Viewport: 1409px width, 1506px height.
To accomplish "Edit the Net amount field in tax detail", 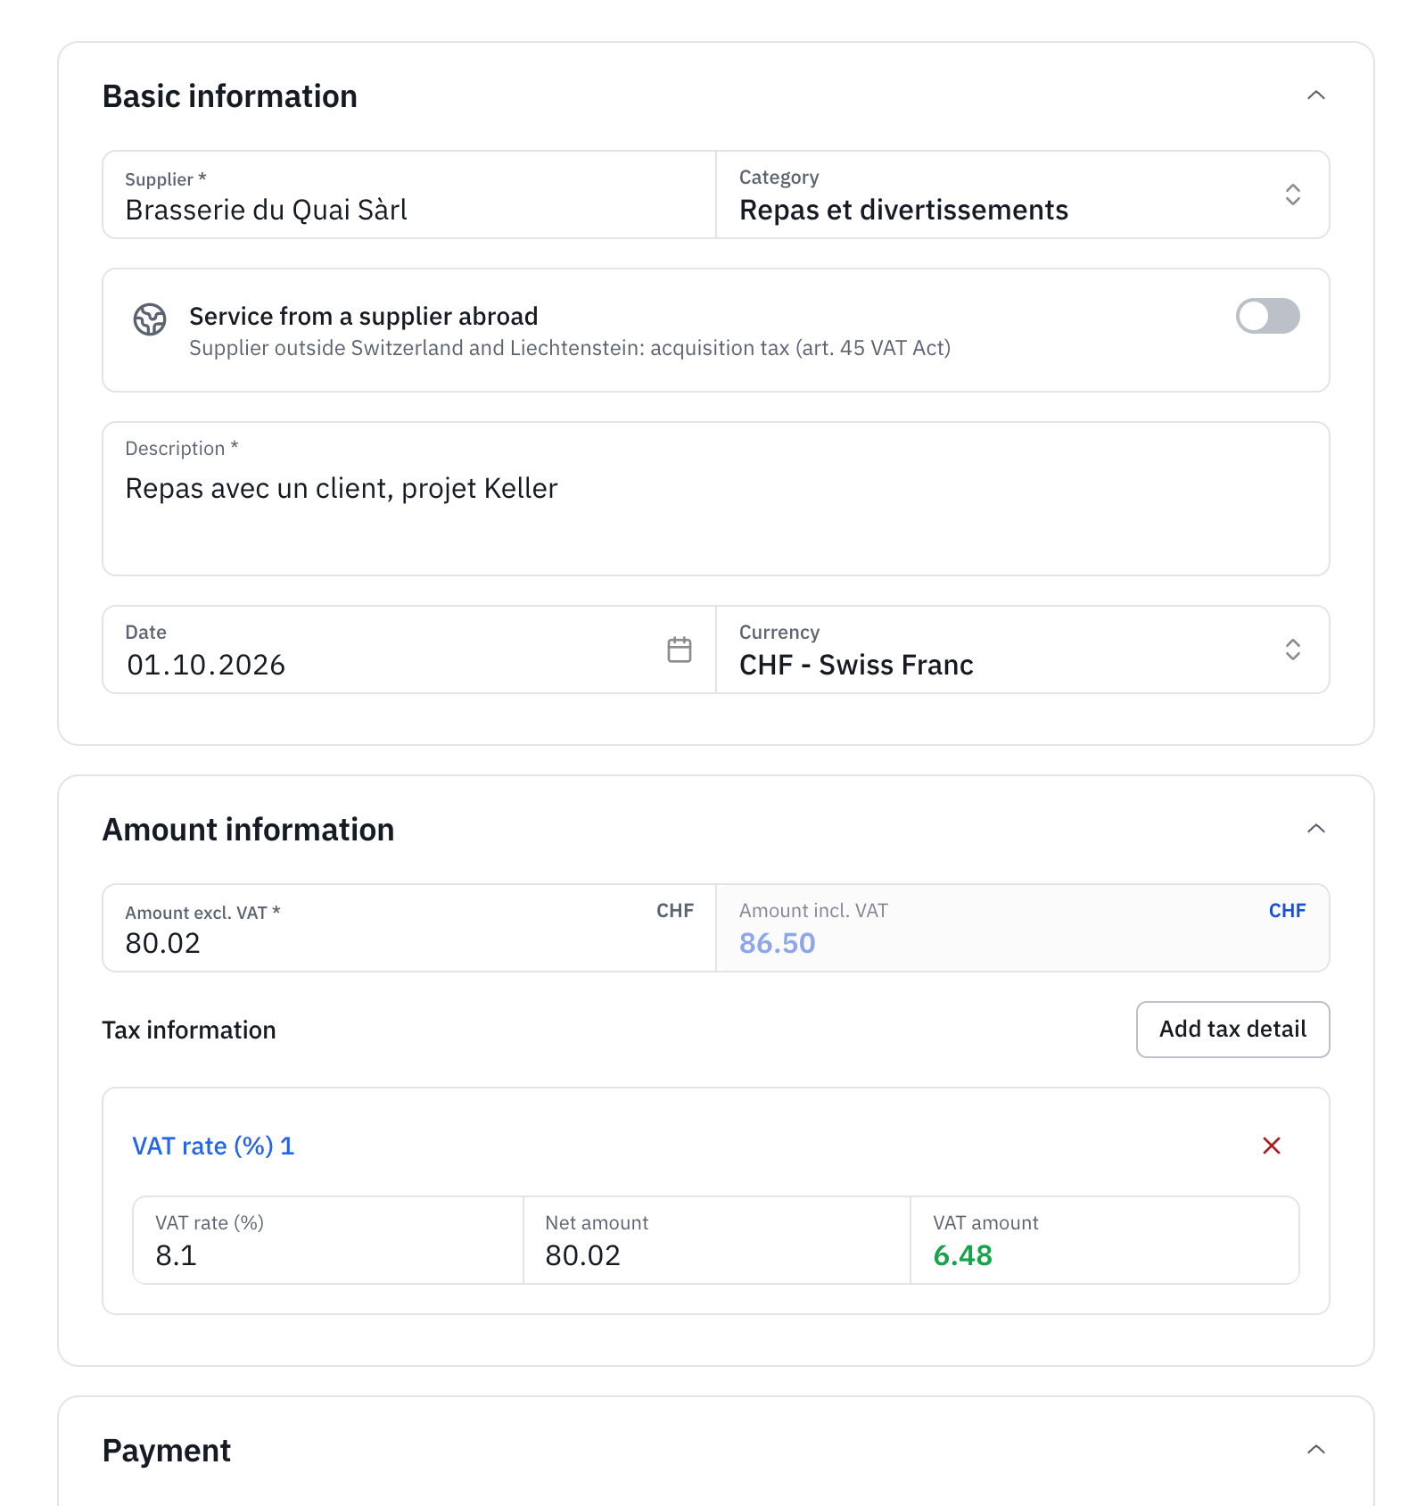I will click(717, 1240).
